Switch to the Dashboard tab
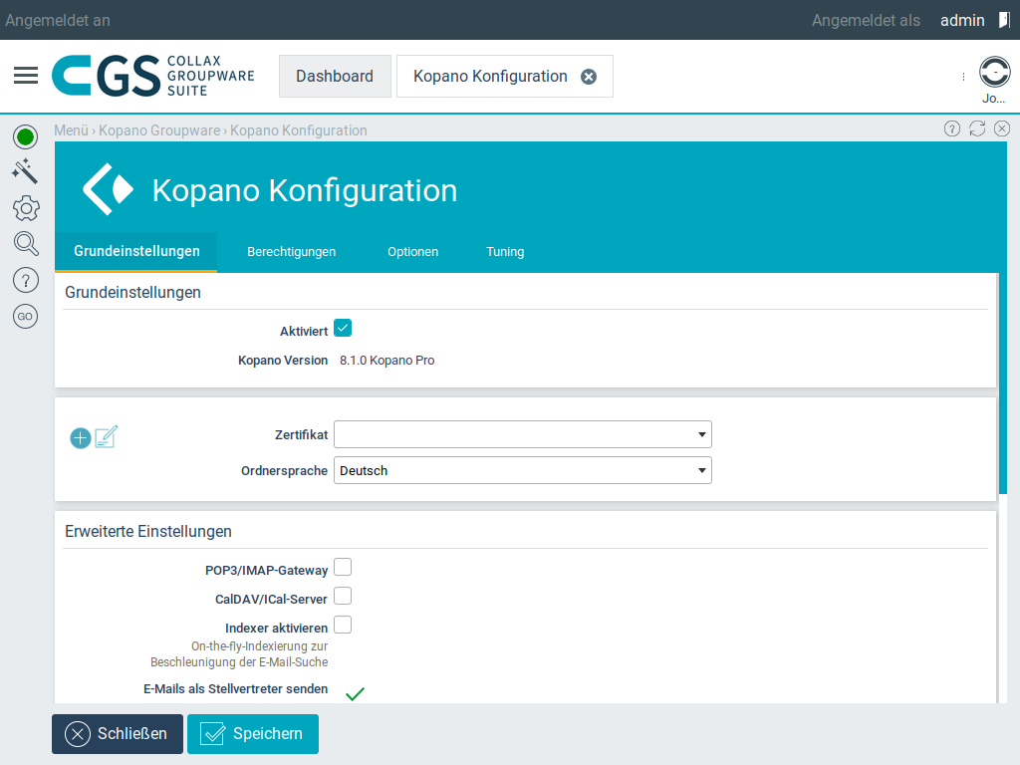 tap(335, 76)
